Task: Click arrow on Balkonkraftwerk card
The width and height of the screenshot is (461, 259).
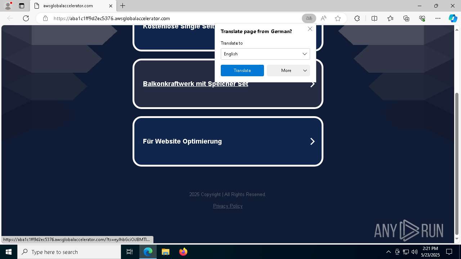Action: pos(313,84)
